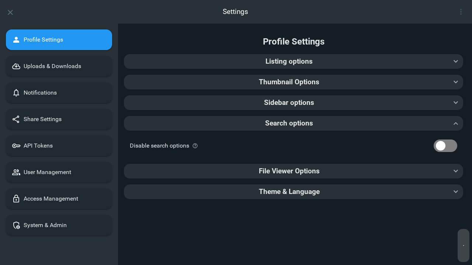The height and width of the screenshot is (265, 472).
Task: Go to the Uploads & Downloads tab
Action: click(x=59, y=66)
